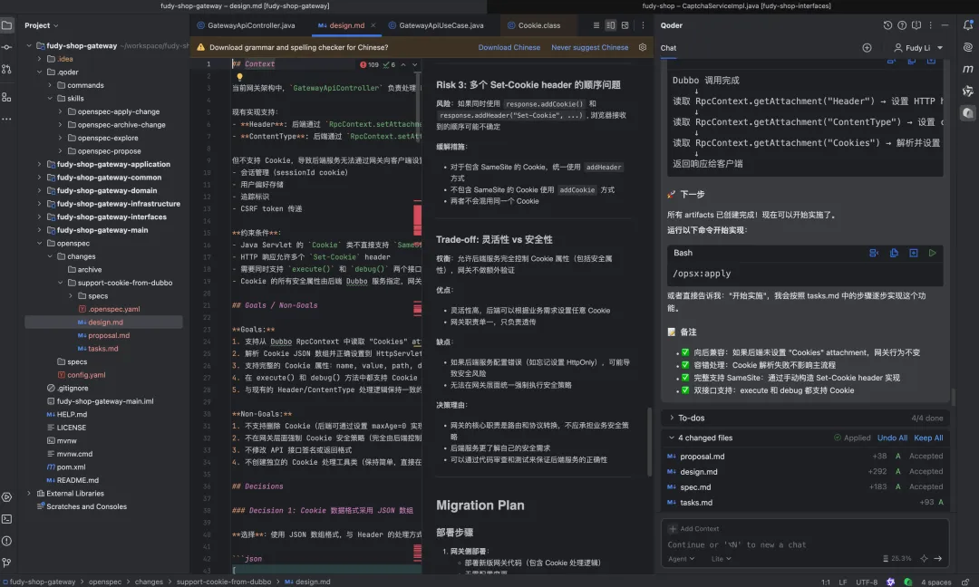Open grammar checker settings gear icon
Viewport: 979px width, 587px height.
tap(643, 47)
